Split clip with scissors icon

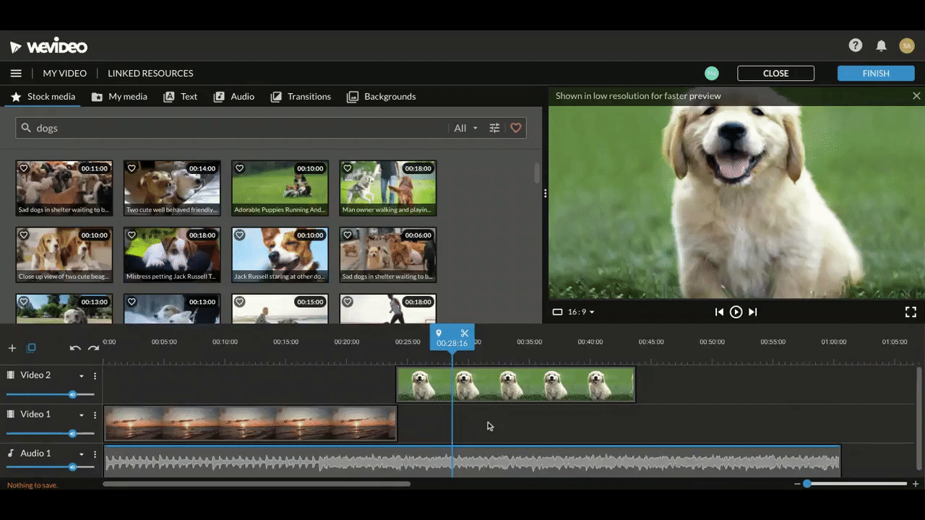pos(465,333)
